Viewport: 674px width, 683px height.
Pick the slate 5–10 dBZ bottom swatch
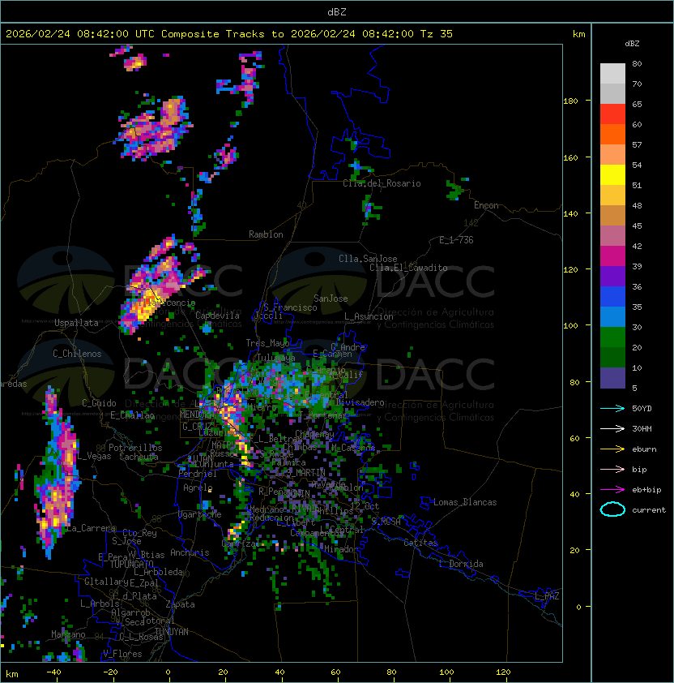(x=612, y=378)
